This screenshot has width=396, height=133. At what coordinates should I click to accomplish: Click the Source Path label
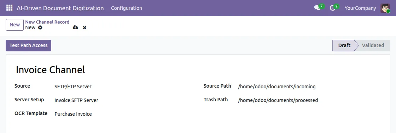(x=217, y=86)
